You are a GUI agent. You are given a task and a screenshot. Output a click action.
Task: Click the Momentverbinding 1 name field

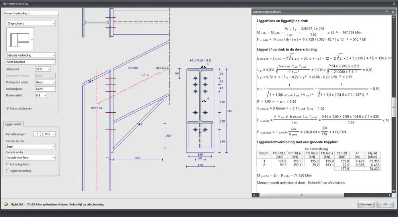tap(31, 13)
